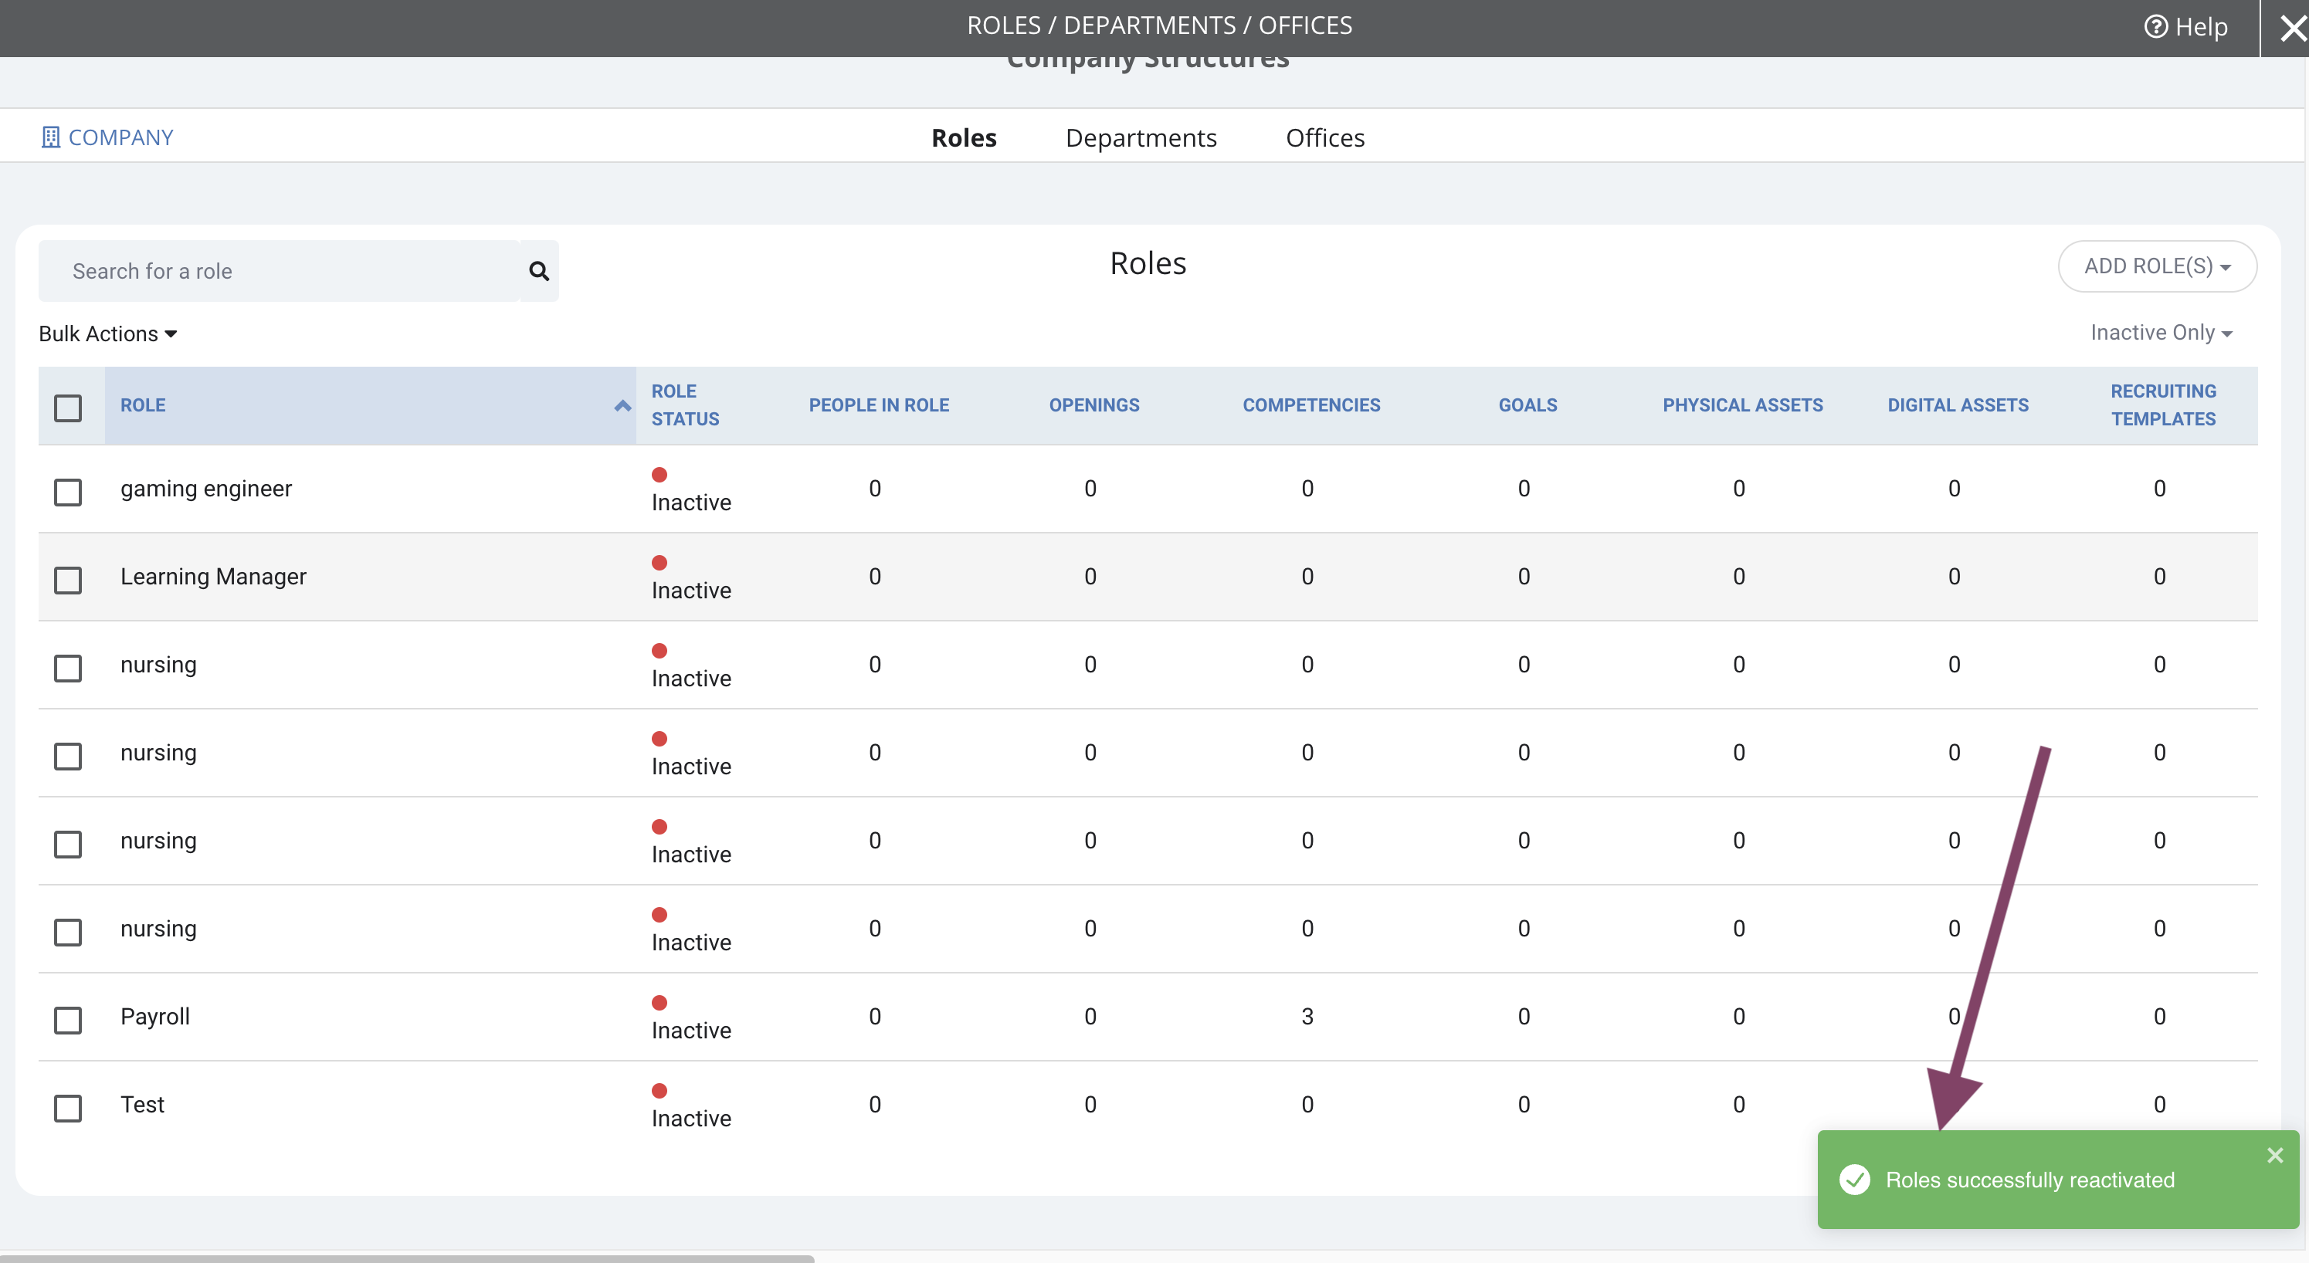Viewport: 2309px width, 1263px height.
Task: Toggle the select-all roles checkbox
Action: pyautogui.click(x=68, y=407)
